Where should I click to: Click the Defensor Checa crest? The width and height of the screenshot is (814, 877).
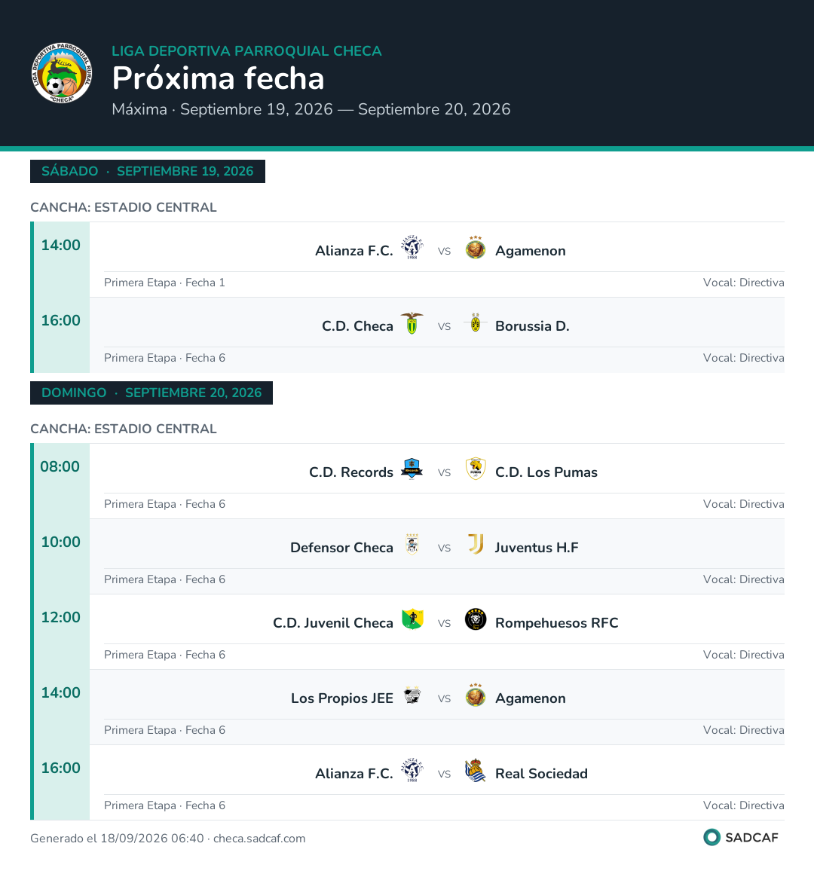pos(412,544)
